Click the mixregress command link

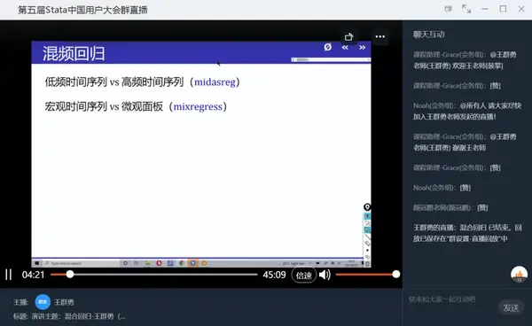[198, 106]
